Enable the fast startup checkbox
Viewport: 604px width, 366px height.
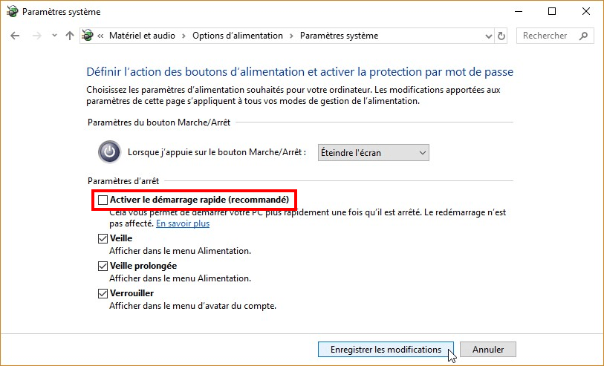click(103, 200)
